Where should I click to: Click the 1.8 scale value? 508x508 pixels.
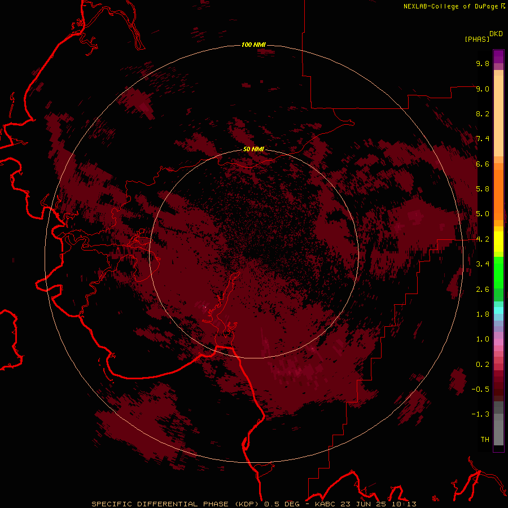(483, 314)
